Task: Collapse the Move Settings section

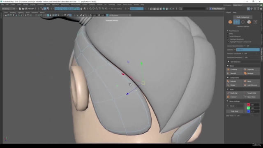Action: (228, 101)
